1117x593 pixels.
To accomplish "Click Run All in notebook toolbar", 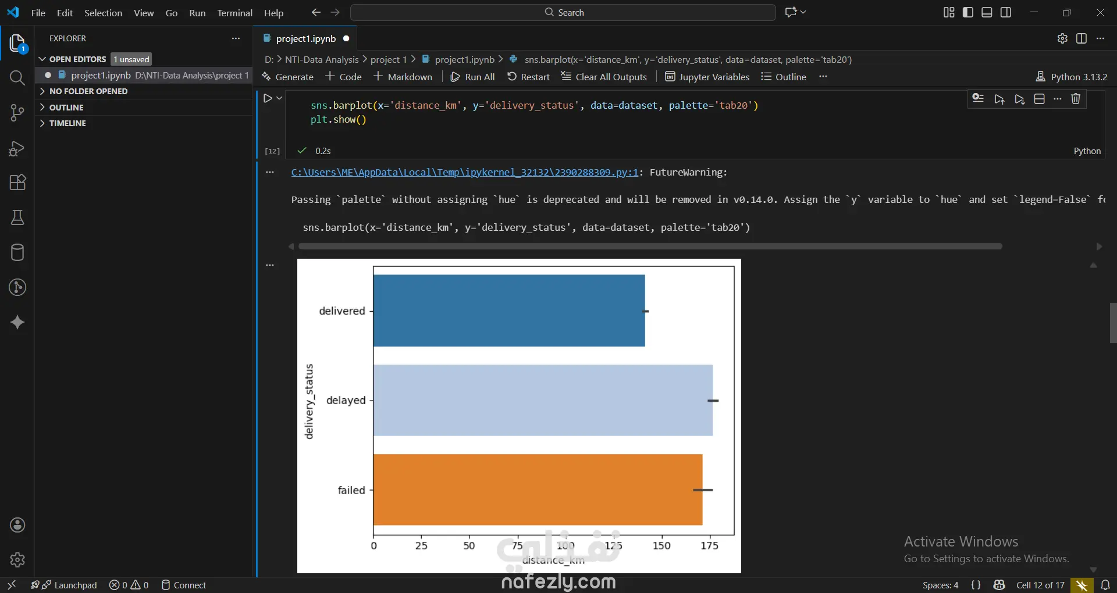I will click(472, 77).
